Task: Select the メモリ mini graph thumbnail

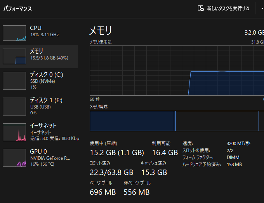Action: tap(14, 56)
